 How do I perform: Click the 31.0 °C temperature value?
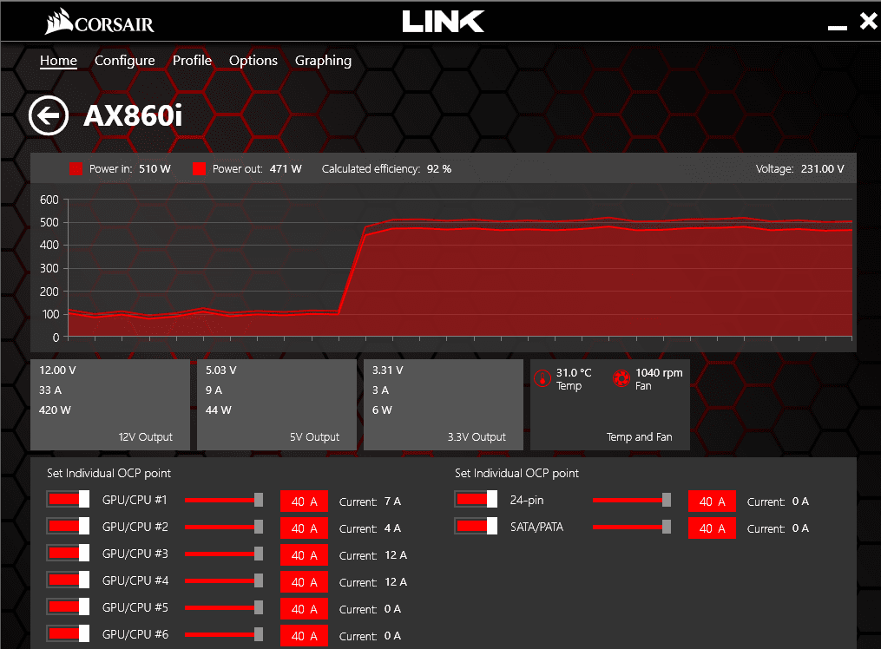(574, 373)
